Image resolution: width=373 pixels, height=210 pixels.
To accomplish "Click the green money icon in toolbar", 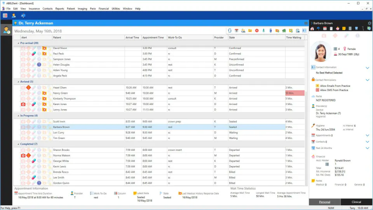I will pos(284,31).
